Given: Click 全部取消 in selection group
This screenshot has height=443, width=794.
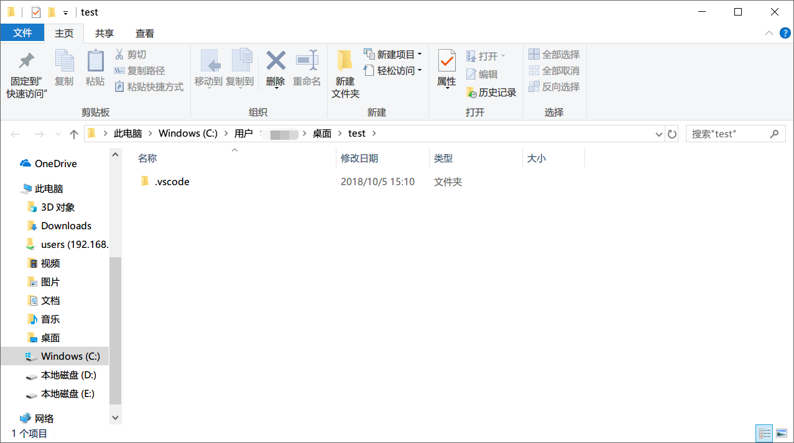Looking at the screenshot, I should [x=554, y=71].
